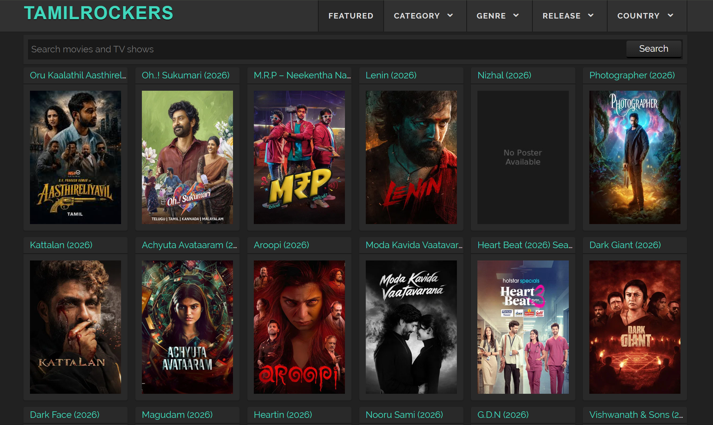Open Aroopi (2026) title link
Screen dimensions: 713x425
click(x=281, y=245)
